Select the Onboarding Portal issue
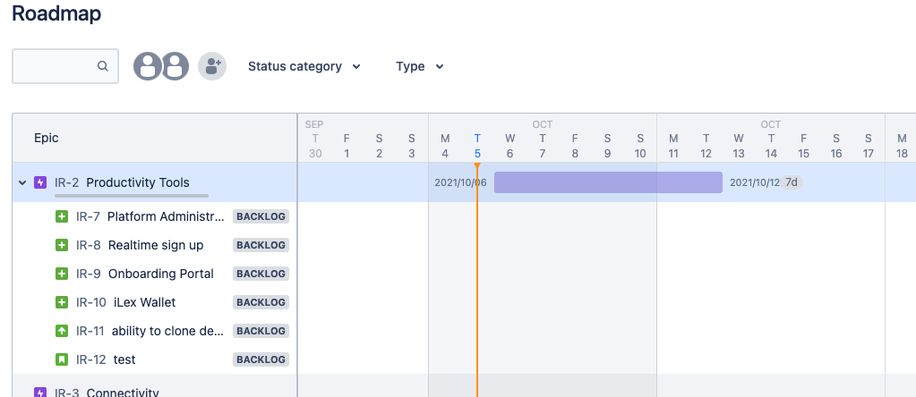Viewport: 916px width, 397px height. (161, 274)
